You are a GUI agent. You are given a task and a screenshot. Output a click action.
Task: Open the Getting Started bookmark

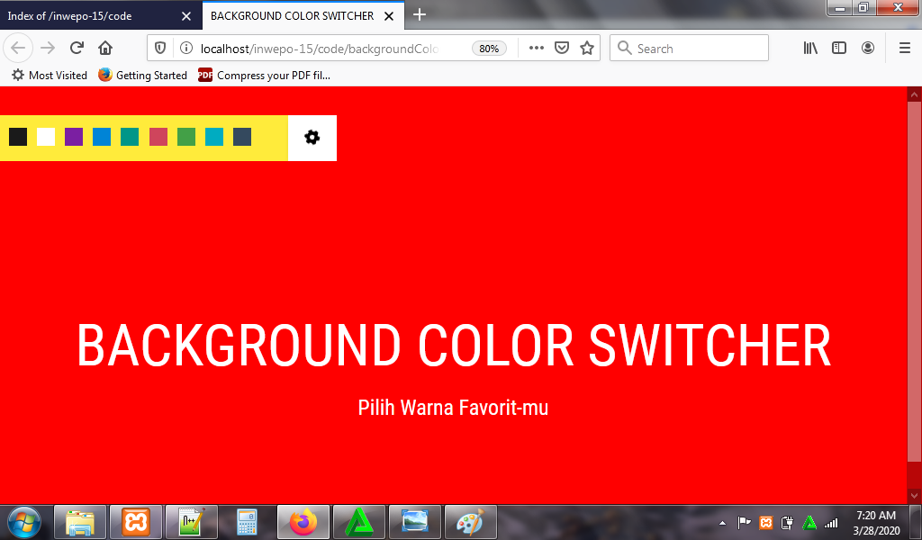coord(142,76)
